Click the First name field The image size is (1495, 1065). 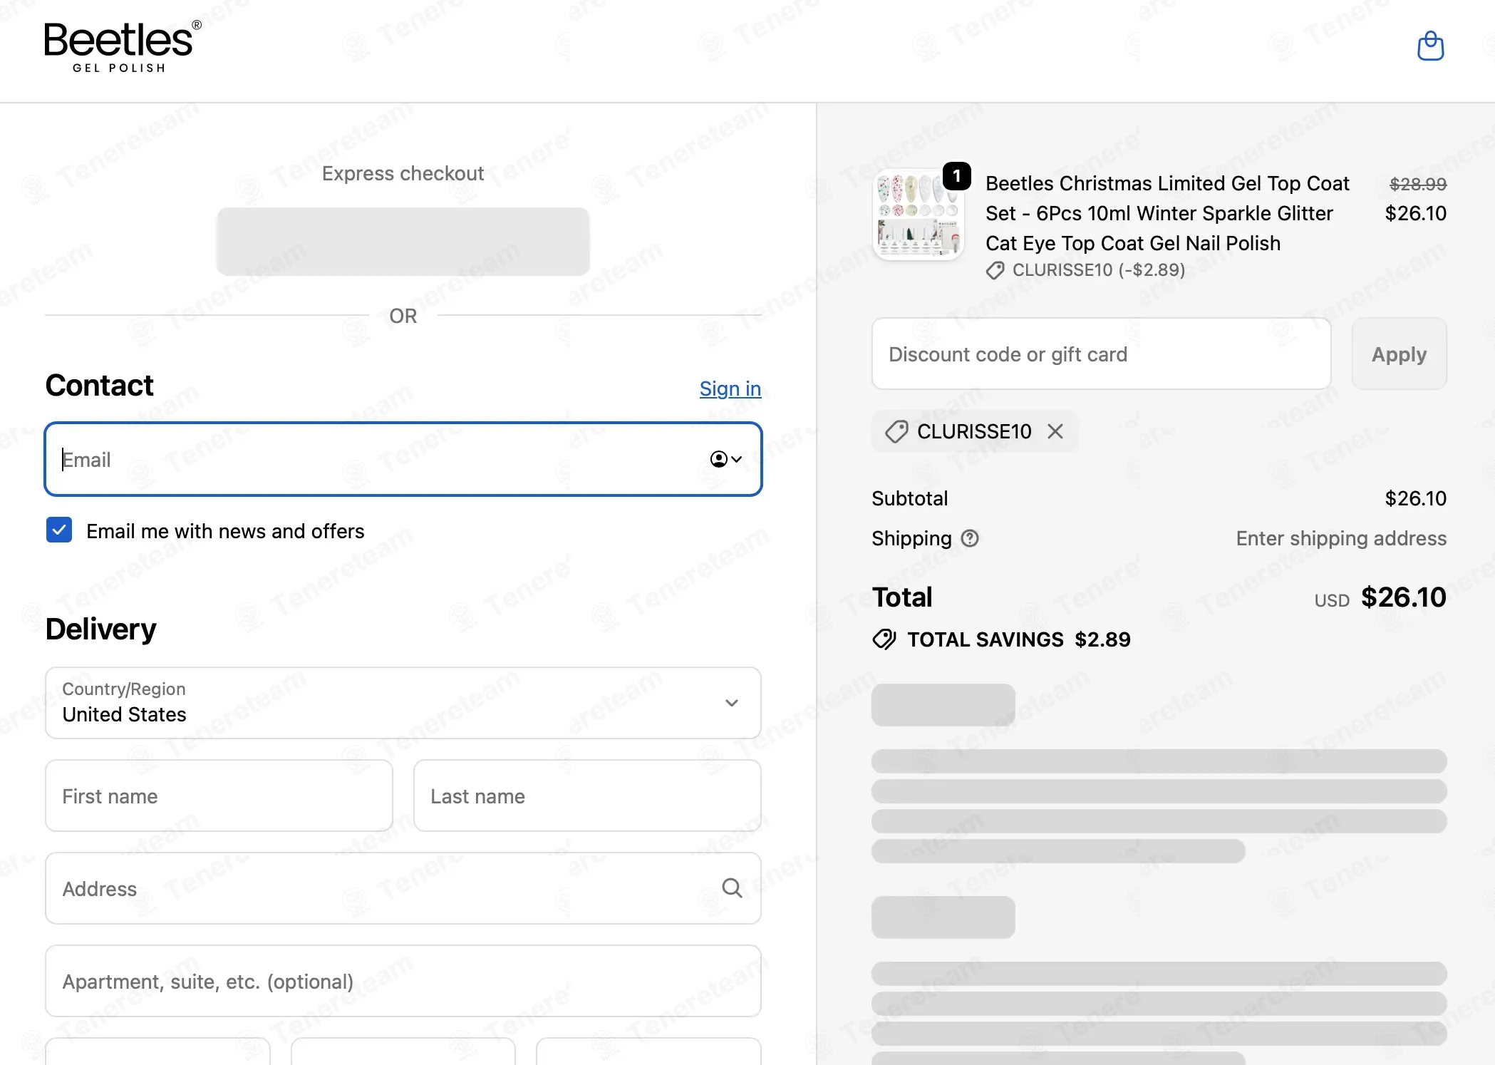click(219, 796)
